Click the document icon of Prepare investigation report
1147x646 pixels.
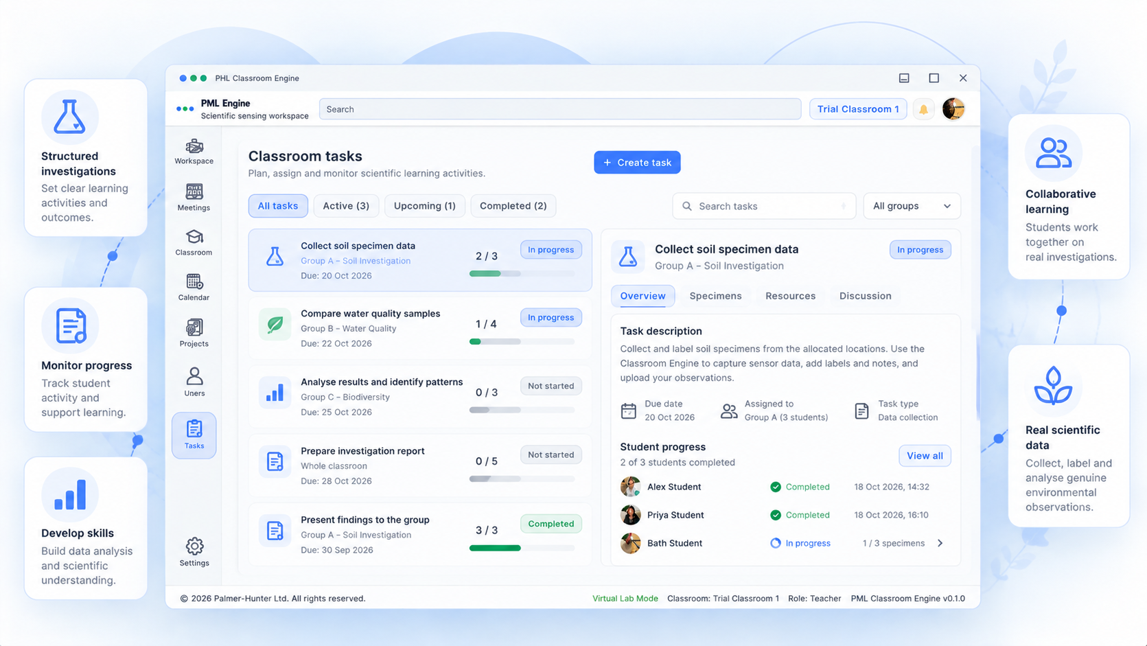coord(275,461)
